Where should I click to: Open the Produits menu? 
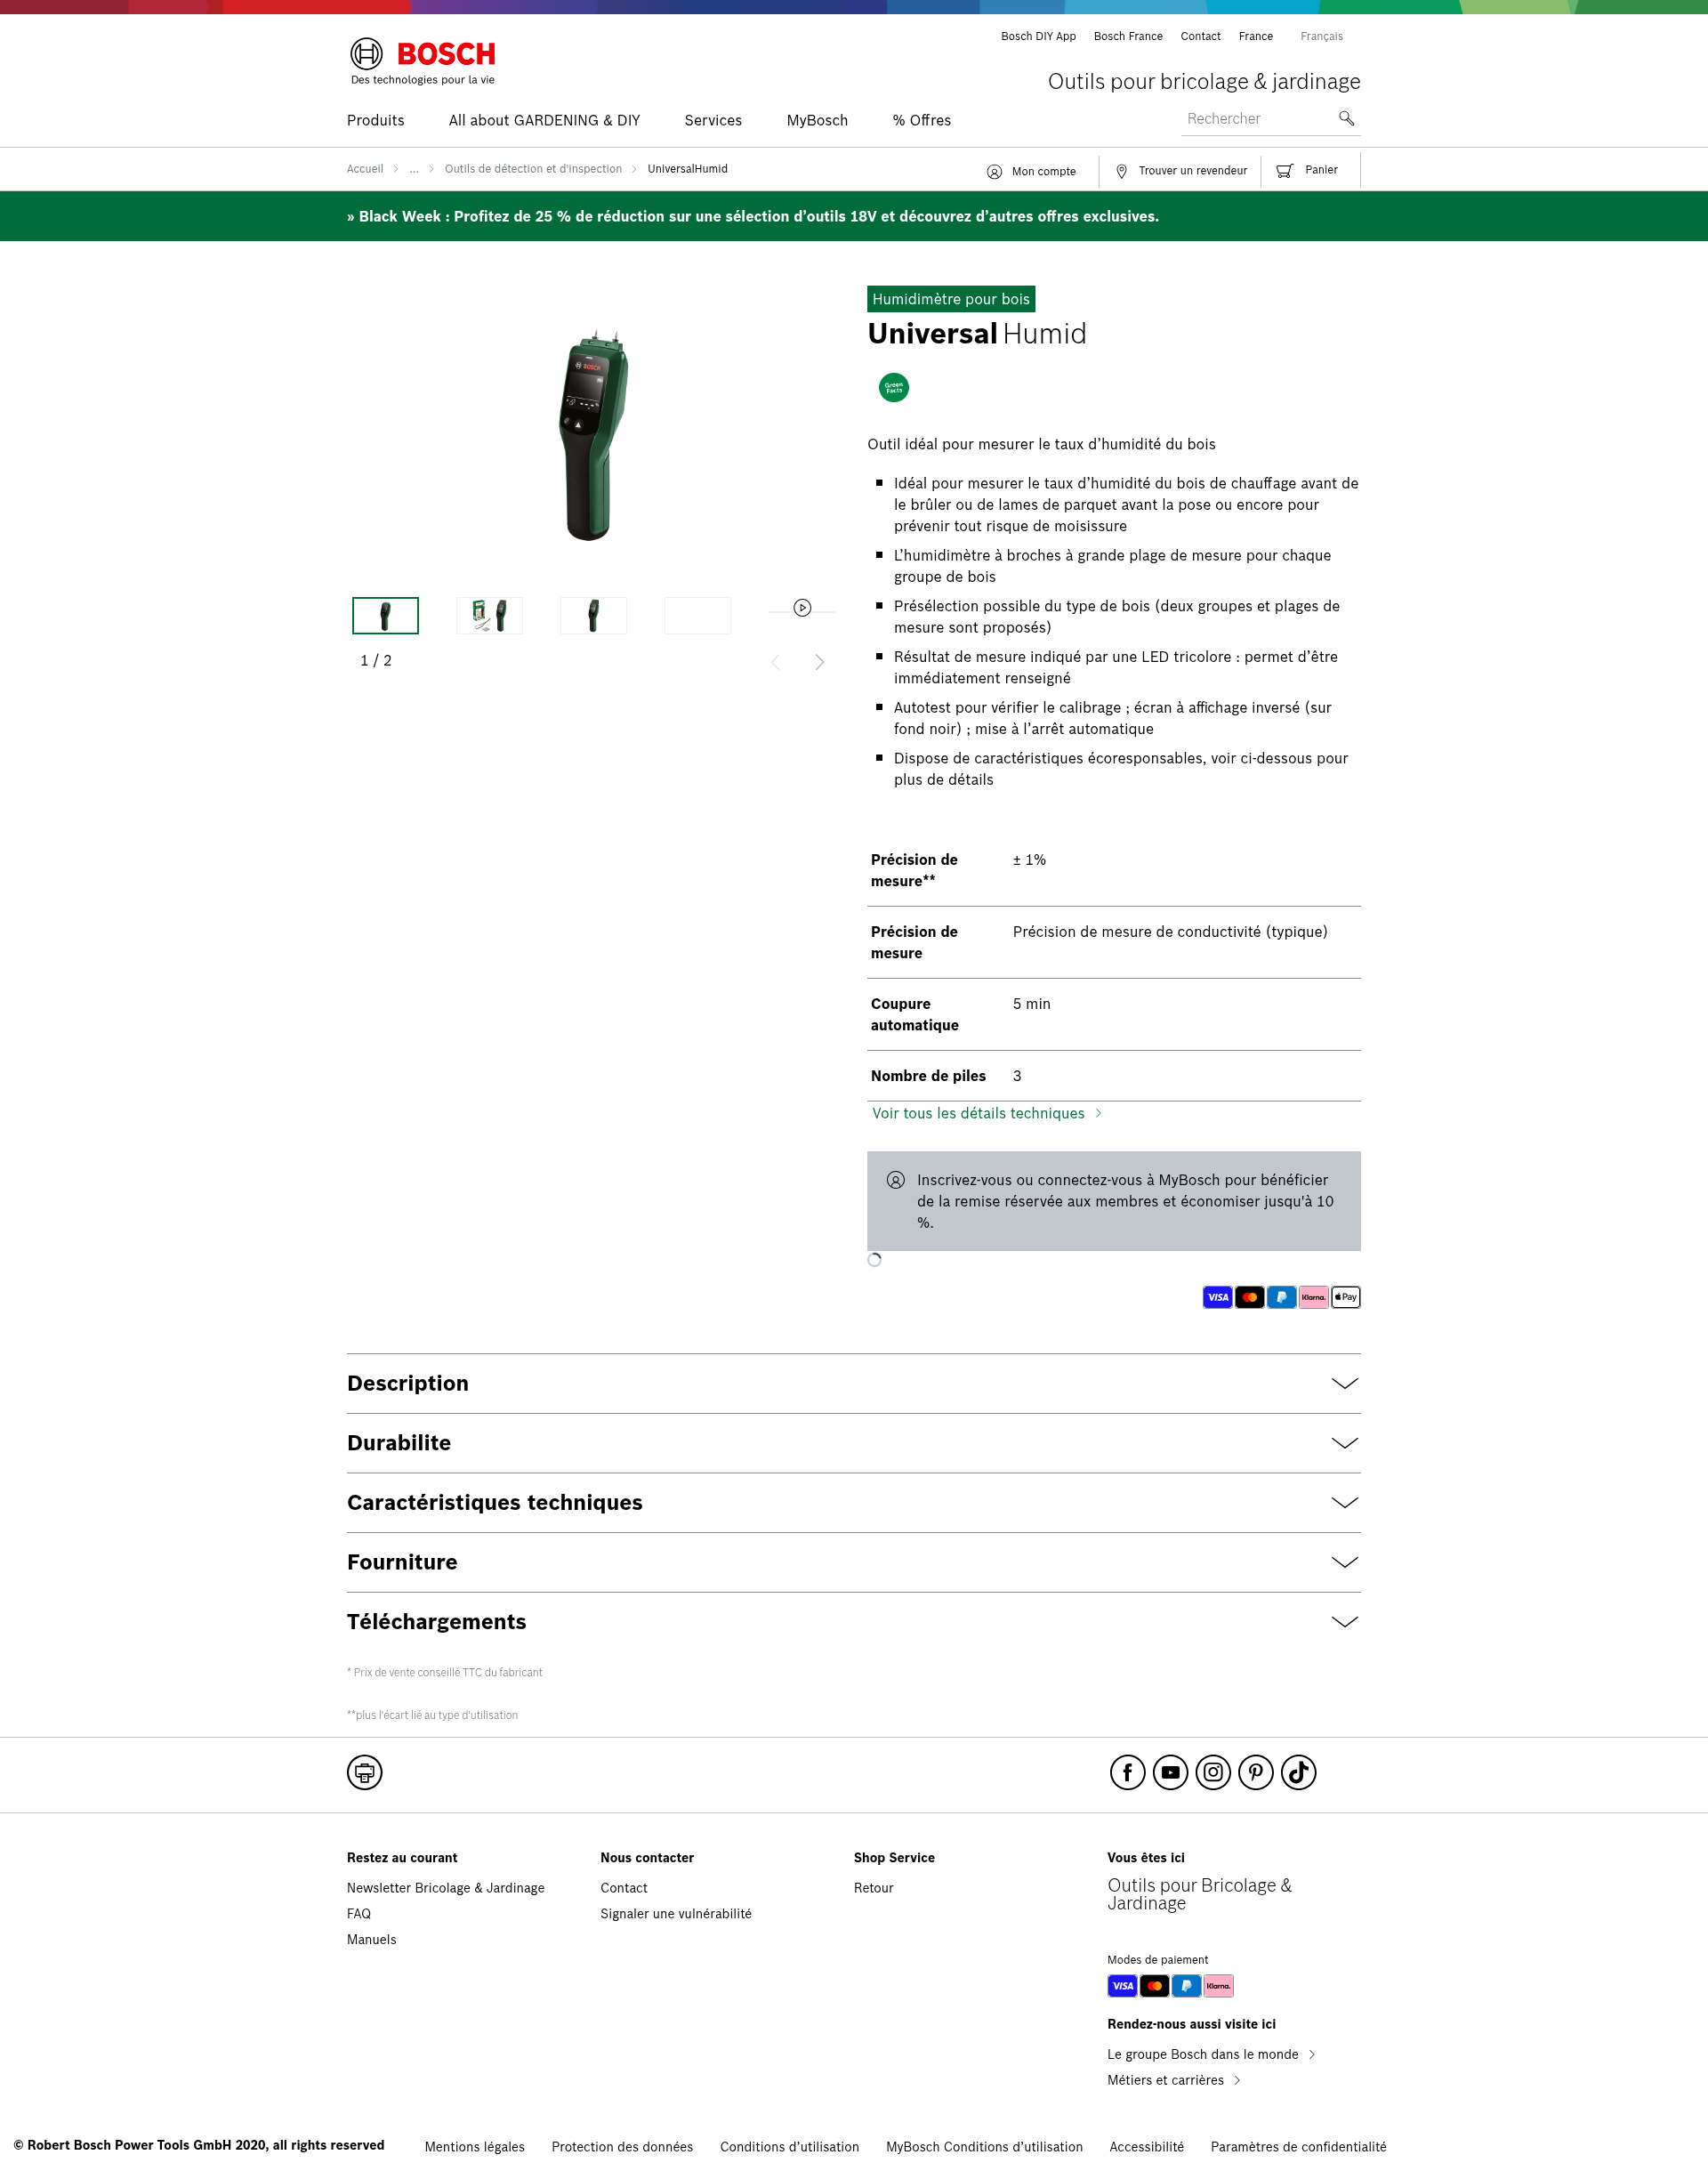click(x=375, y=120)
